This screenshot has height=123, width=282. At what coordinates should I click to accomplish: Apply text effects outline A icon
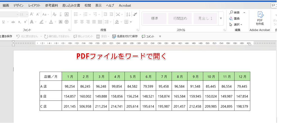coord(32,22)
